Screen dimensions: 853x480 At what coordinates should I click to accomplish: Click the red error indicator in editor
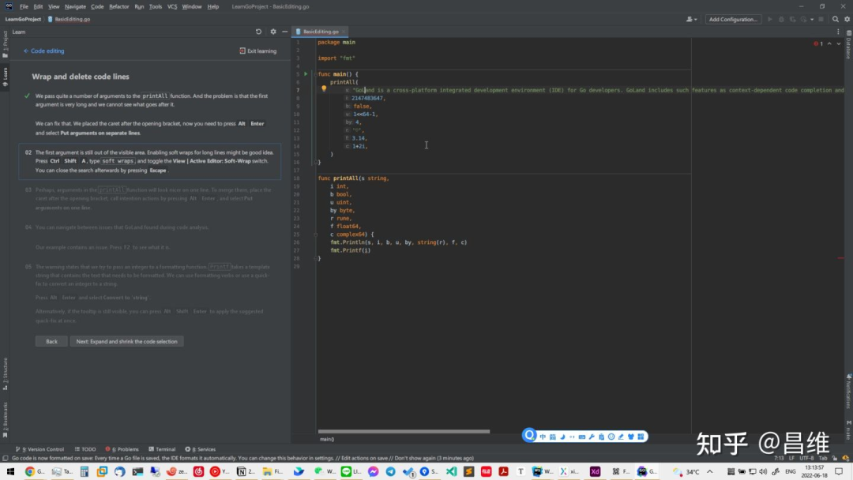817,43
